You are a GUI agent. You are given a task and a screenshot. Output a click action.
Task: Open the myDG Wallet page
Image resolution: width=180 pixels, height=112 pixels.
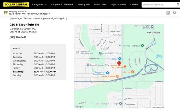[x=118, y=4]
